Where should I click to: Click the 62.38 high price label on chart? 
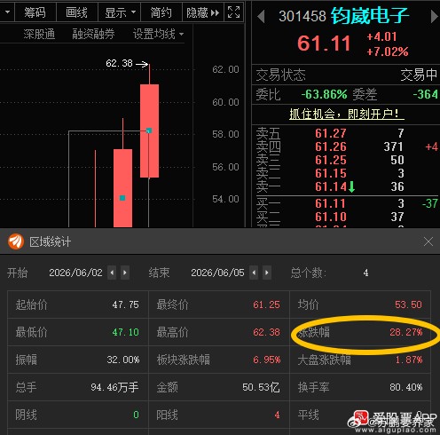pos(119,63)
